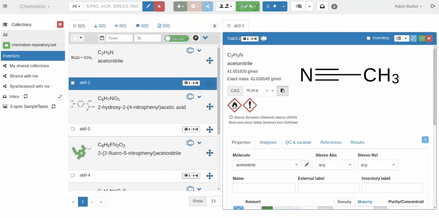Toggle the Sample grouping switch

coord(176,39)
